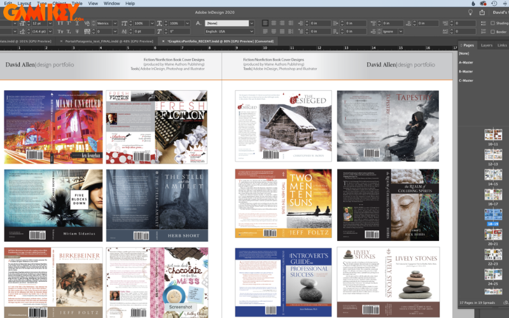Select Align Left paragraph icon
This screenshot has width=509, height=318.
point(265,23)
